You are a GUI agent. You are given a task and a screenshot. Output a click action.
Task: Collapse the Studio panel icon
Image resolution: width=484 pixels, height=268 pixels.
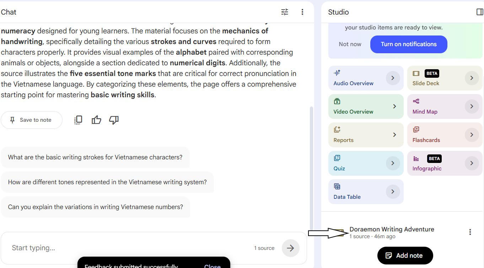480,12
